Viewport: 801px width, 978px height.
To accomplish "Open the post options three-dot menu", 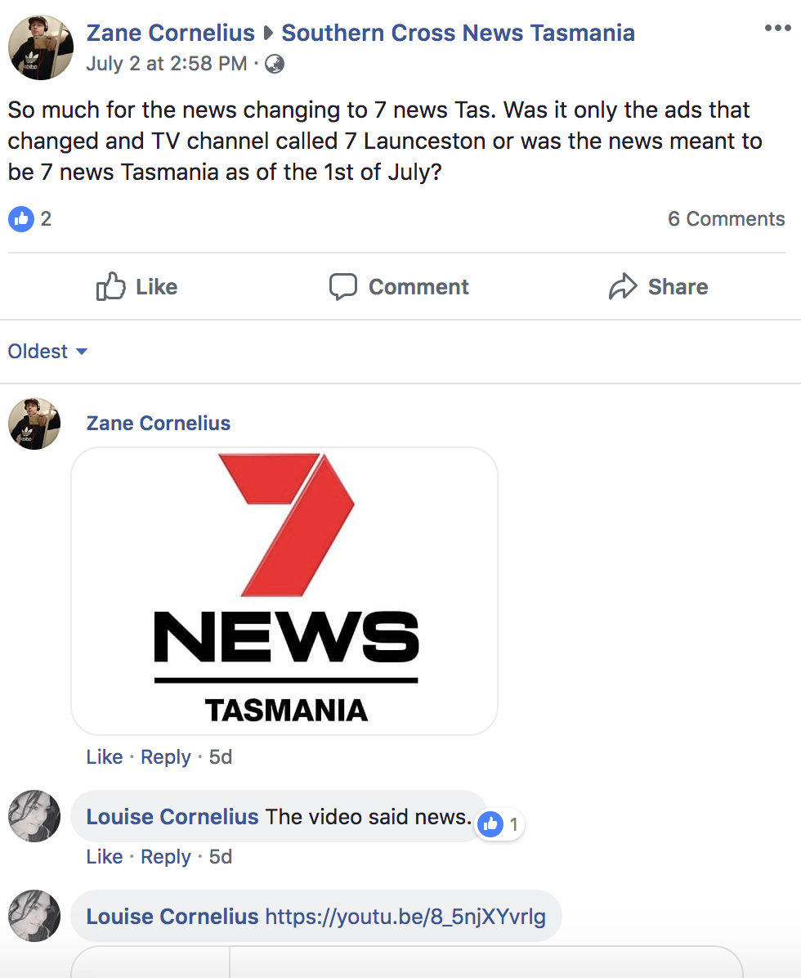I will tap(777, 29).
